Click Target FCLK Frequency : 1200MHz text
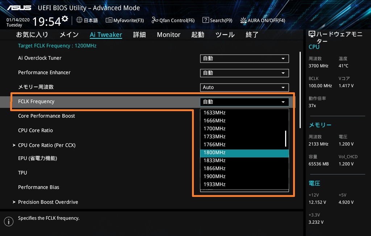This screenshot has width=371, height=236. [x=57, y=46]
